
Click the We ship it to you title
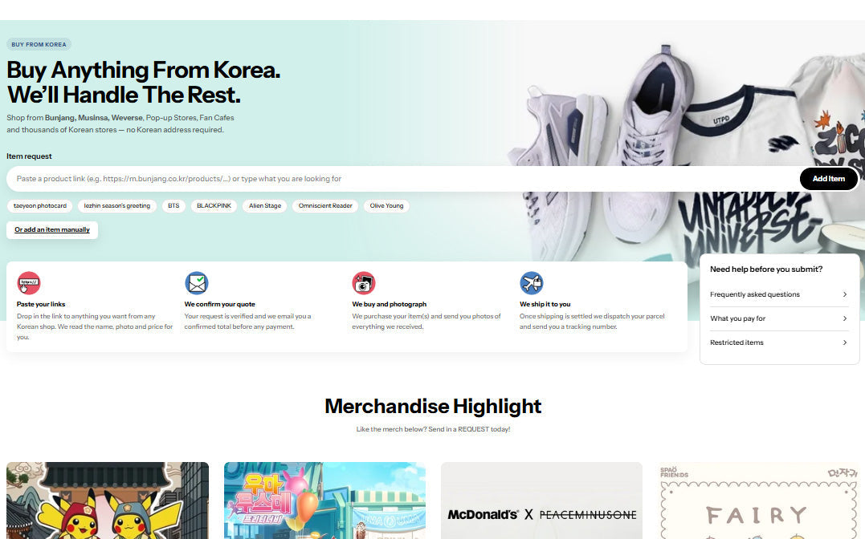point(545,304)
